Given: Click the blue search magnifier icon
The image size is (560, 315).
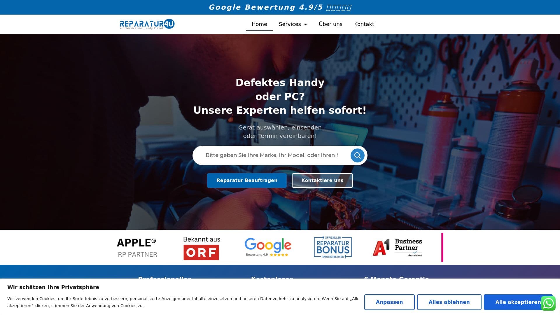Looking at the screenshot, I should pyautogui.click(x=357, y=155).
